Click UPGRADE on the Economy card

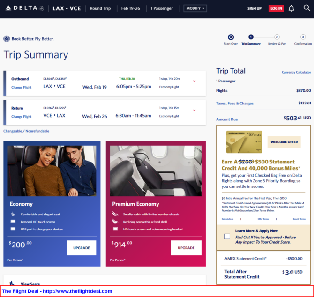(x=81, y=248)
